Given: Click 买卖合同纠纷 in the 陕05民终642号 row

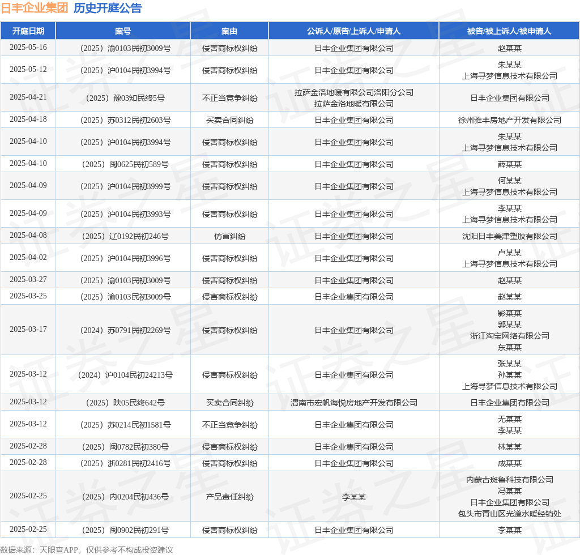Looking at the screenshot, I should point(229,403).
